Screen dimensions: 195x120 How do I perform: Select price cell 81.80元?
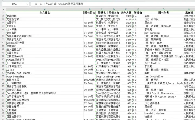[x=90, y=66]
